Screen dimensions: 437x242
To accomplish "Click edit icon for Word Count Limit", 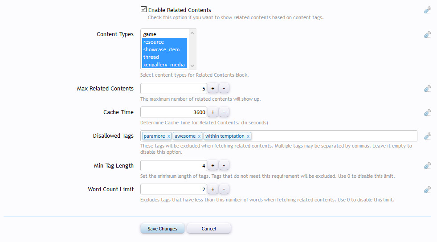I will (x=428, y=189).
